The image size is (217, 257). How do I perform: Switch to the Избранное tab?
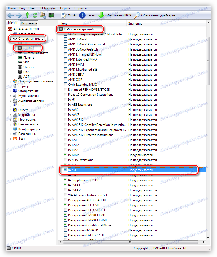pos(29,23)
